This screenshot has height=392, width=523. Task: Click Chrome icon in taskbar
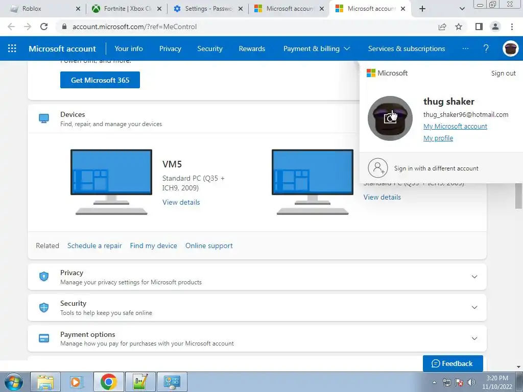[108, 382]
